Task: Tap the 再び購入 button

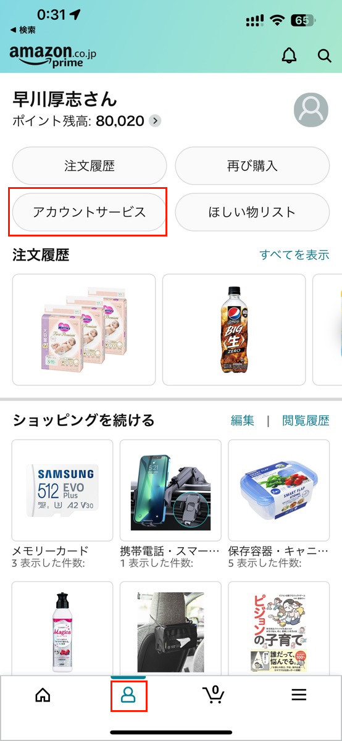Action: click(252, 166)
